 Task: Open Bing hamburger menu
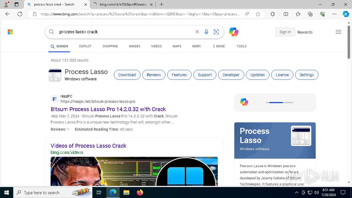pyautogui.click(x=339, y=32)
